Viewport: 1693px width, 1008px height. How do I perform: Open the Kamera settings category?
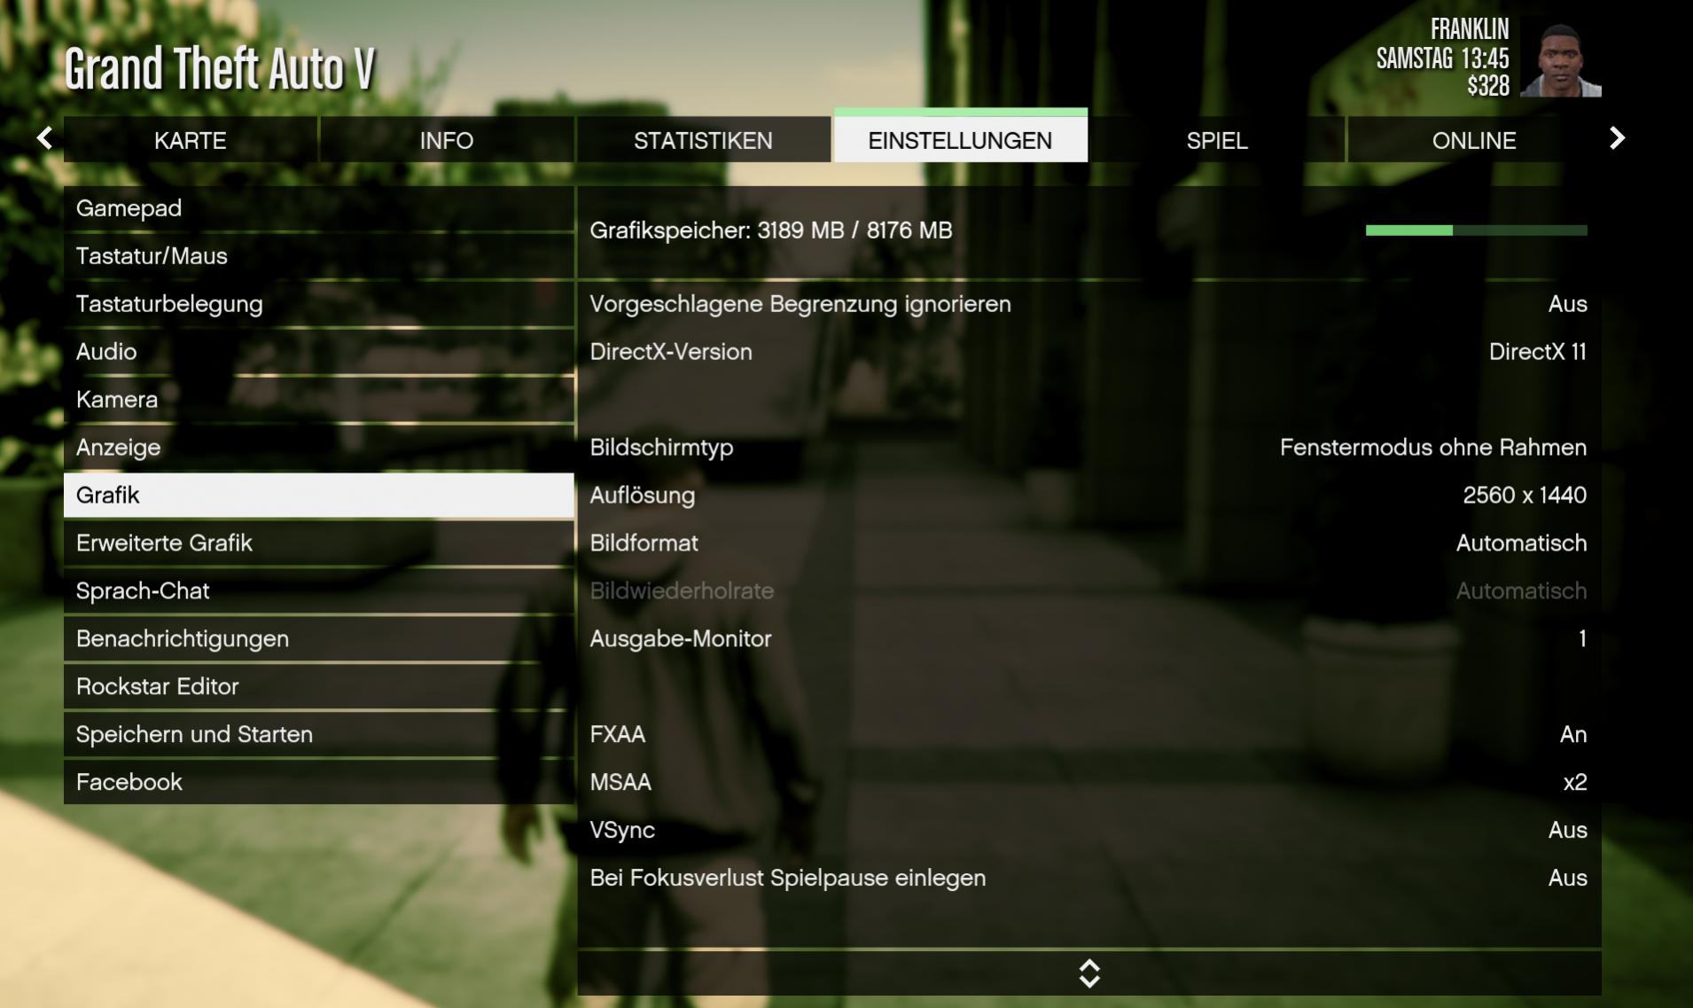pos(319,400)
